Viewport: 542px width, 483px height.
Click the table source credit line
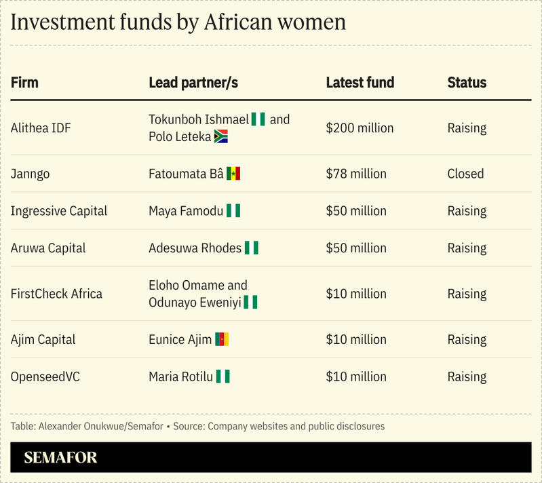[x=197, y=426]
